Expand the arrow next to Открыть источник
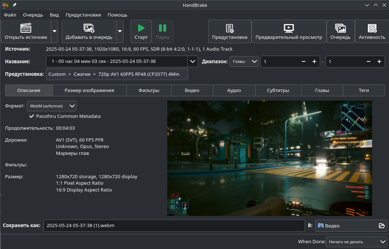 (55, 32)
